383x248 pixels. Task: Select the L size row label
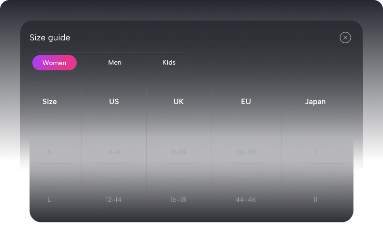click(50, 200)
